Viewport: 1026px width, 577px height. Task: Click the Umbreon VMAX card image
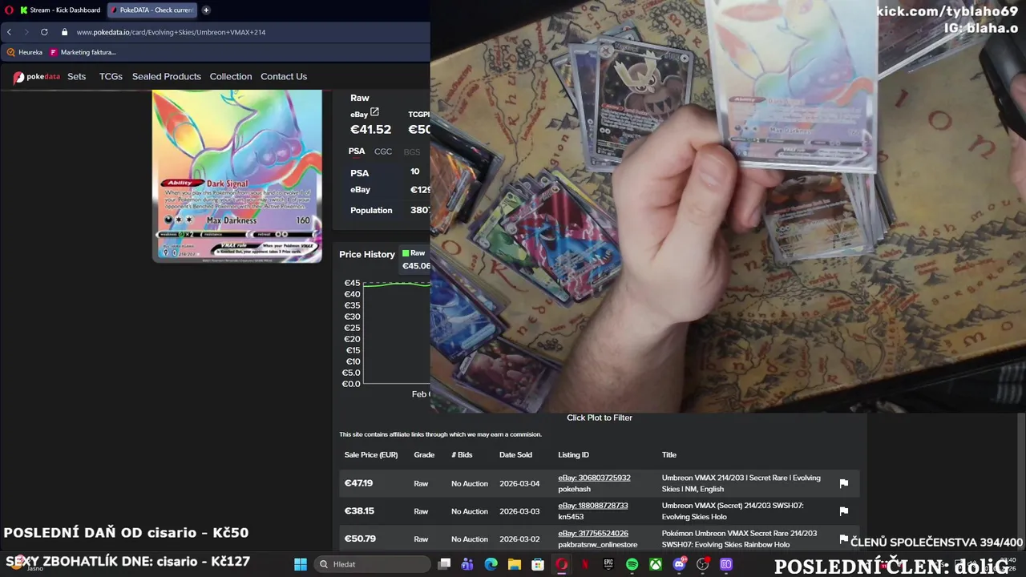click(x=237, y=176)
